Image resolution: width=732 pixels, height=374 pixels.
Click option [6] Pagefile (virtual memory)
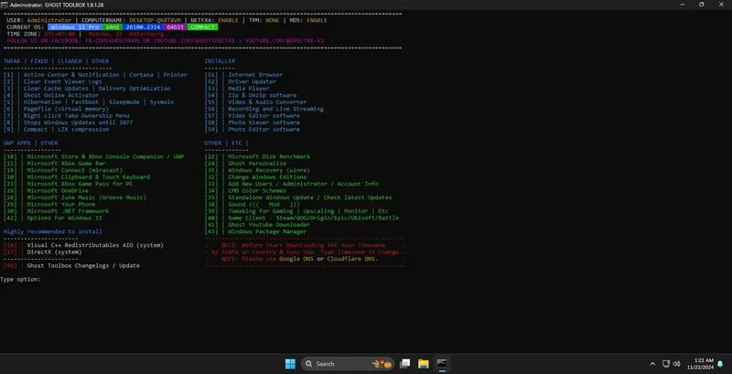(56, 109)
